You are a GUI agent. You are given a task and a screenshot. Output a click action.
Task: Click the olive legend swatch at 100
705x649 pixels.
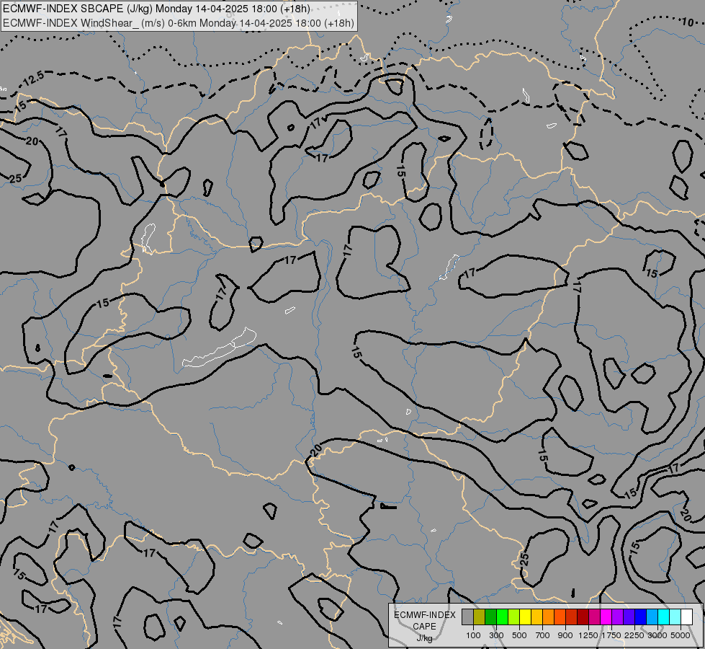[479, 617]
